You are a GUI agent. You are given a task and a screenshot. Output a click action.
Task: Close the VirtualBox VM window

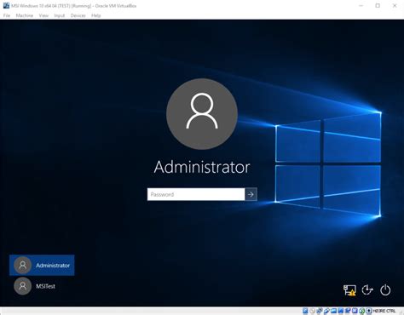395,5
